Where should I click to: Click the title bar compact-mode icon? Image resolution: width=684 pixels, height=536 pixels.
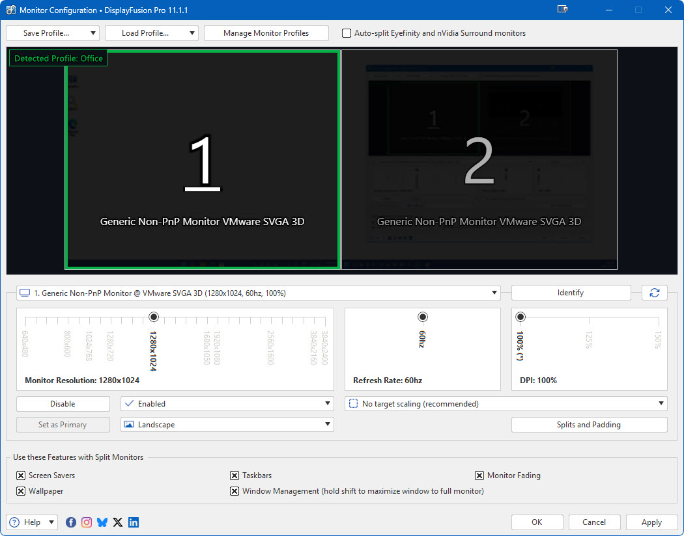tap(563, 10)
